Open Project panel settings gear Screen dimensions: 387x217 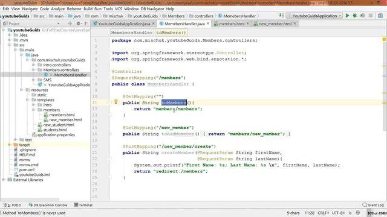pos(78,24)
